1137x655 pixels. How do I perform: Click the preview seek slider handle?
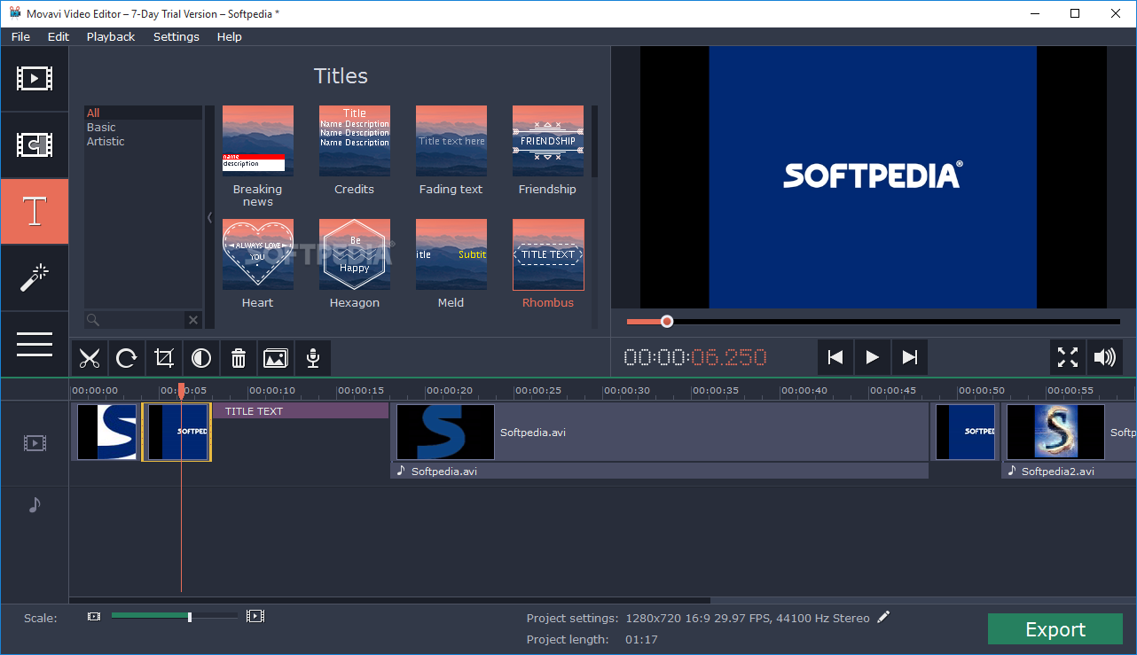(667, 322)
